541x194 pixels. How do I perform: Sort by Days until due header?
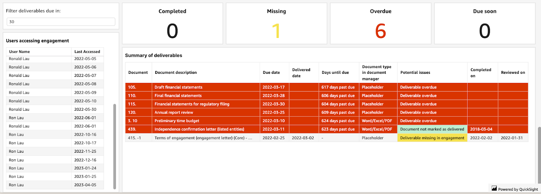pos(335,72)
